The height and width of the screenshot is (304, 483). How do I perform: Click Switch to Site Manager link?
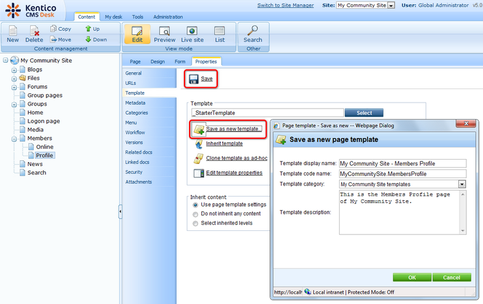(284, 5)
